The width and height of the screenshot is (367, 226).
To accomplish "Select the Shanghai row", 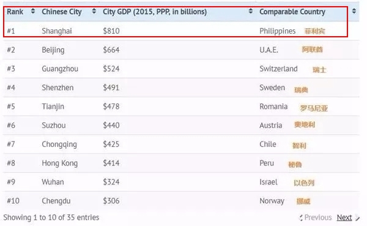I will (181, 31).
